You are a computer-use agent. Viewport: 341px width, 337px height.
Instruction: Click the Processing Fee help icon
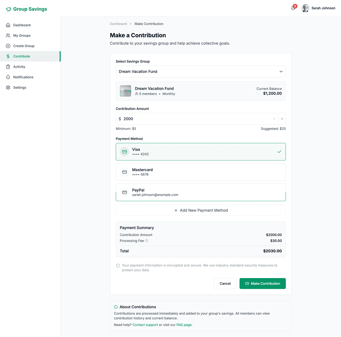pos(147,241)
